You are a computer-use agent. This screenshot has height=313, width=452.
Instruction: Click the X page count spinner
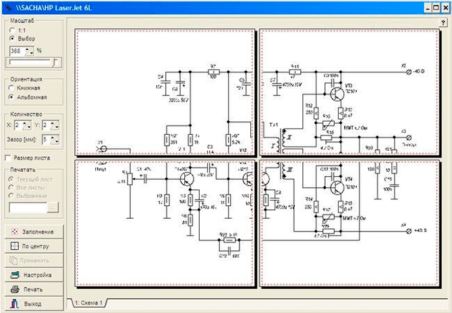point(24,125)
